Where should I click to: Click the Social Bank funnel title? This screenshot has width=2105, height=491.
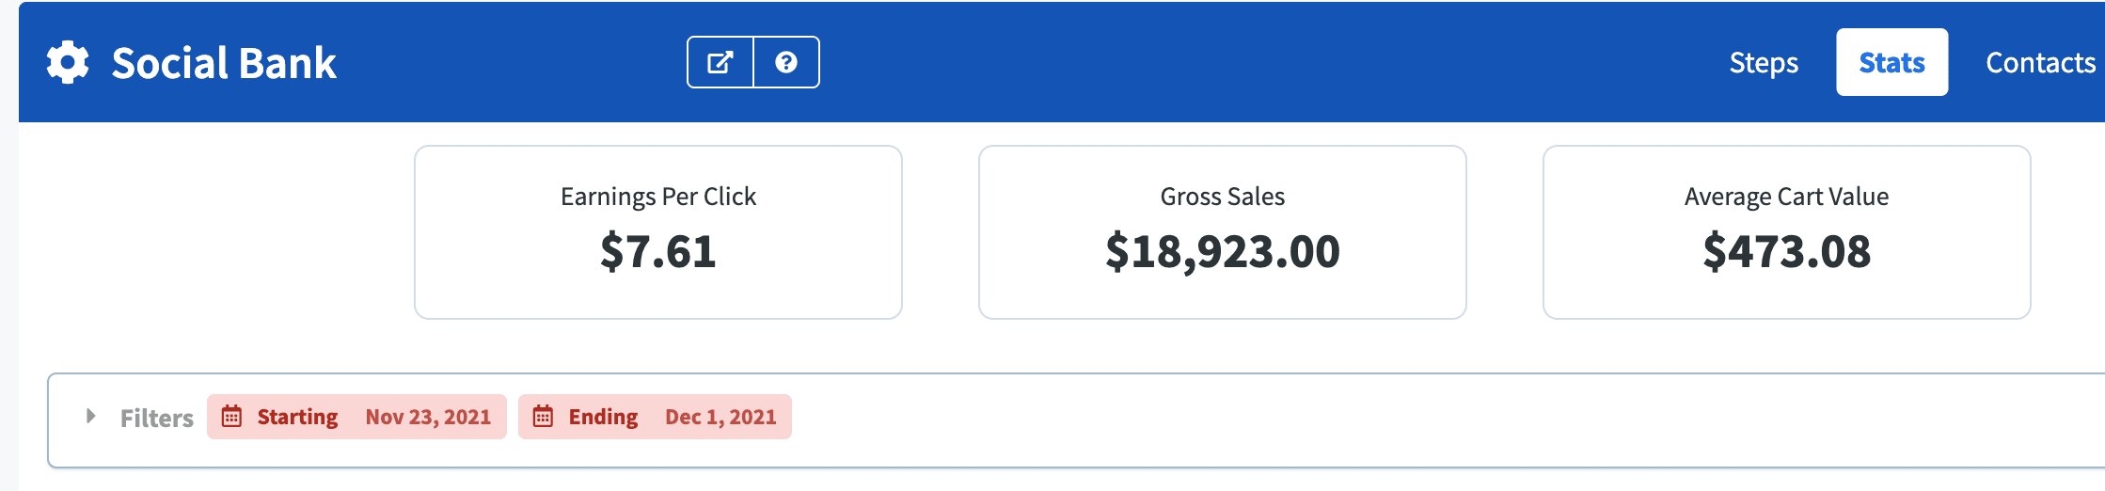point(224,63)
